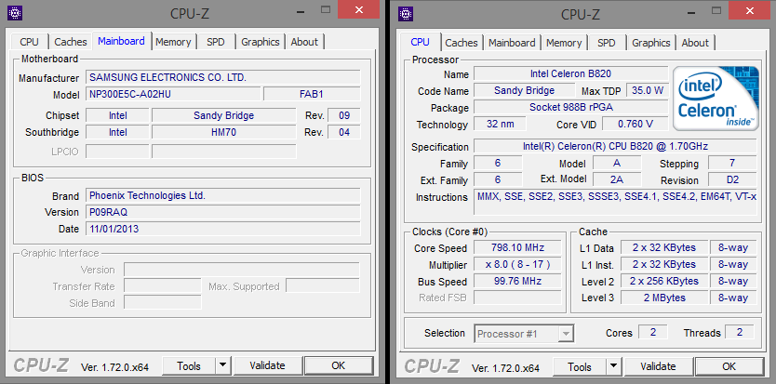Click Tools button in right window

point(580,367)
